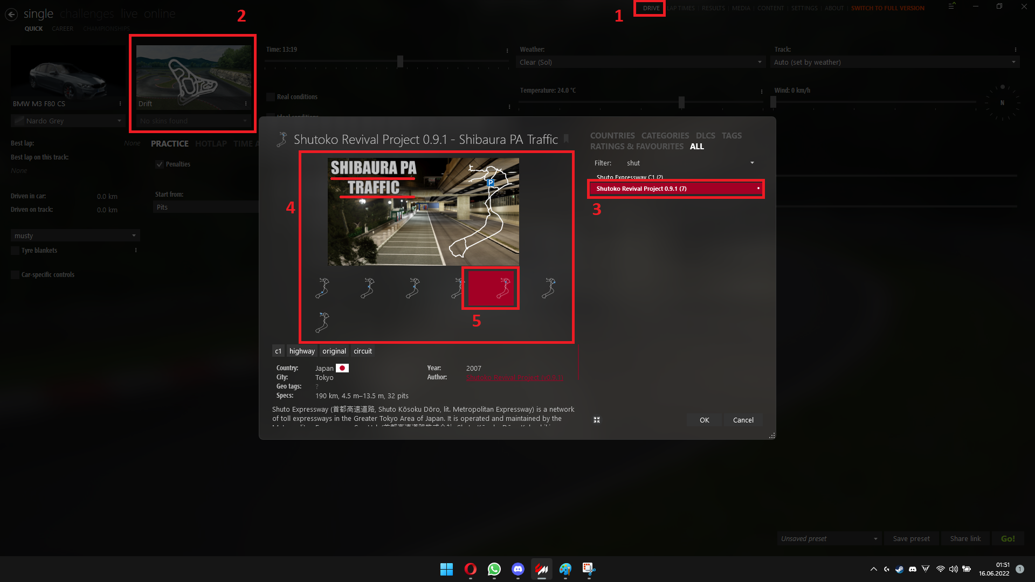The height and width of the screenshot is (582, 1035).
Task: Toggle the Tyre blankets checkbox
Action: click(15, 251)
